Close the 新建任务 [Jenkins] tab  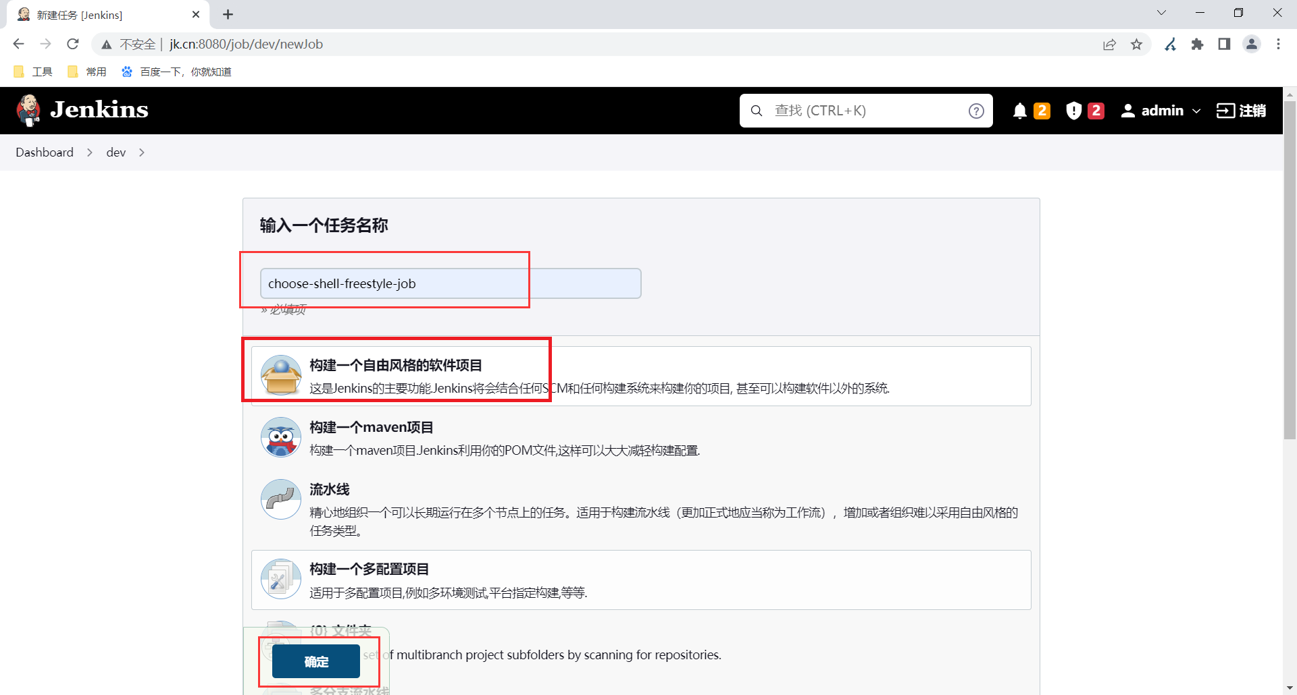tap(196, 14)
